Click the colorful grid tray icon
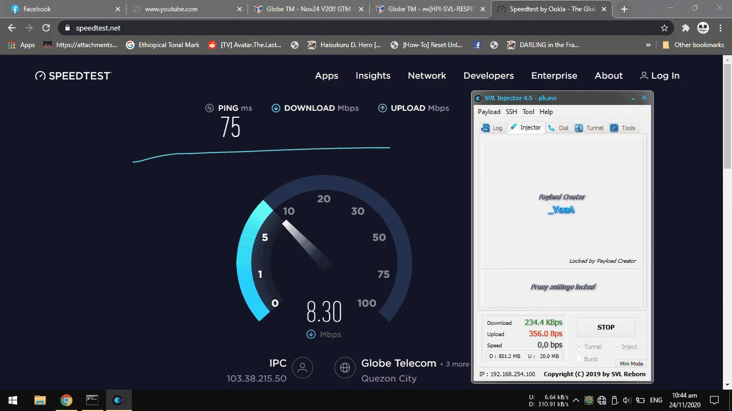The image size is (732, 411). click(589, 400)
